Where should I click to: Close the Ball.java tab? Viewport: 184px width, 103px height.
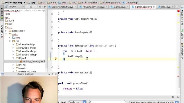tap(172, 7)
